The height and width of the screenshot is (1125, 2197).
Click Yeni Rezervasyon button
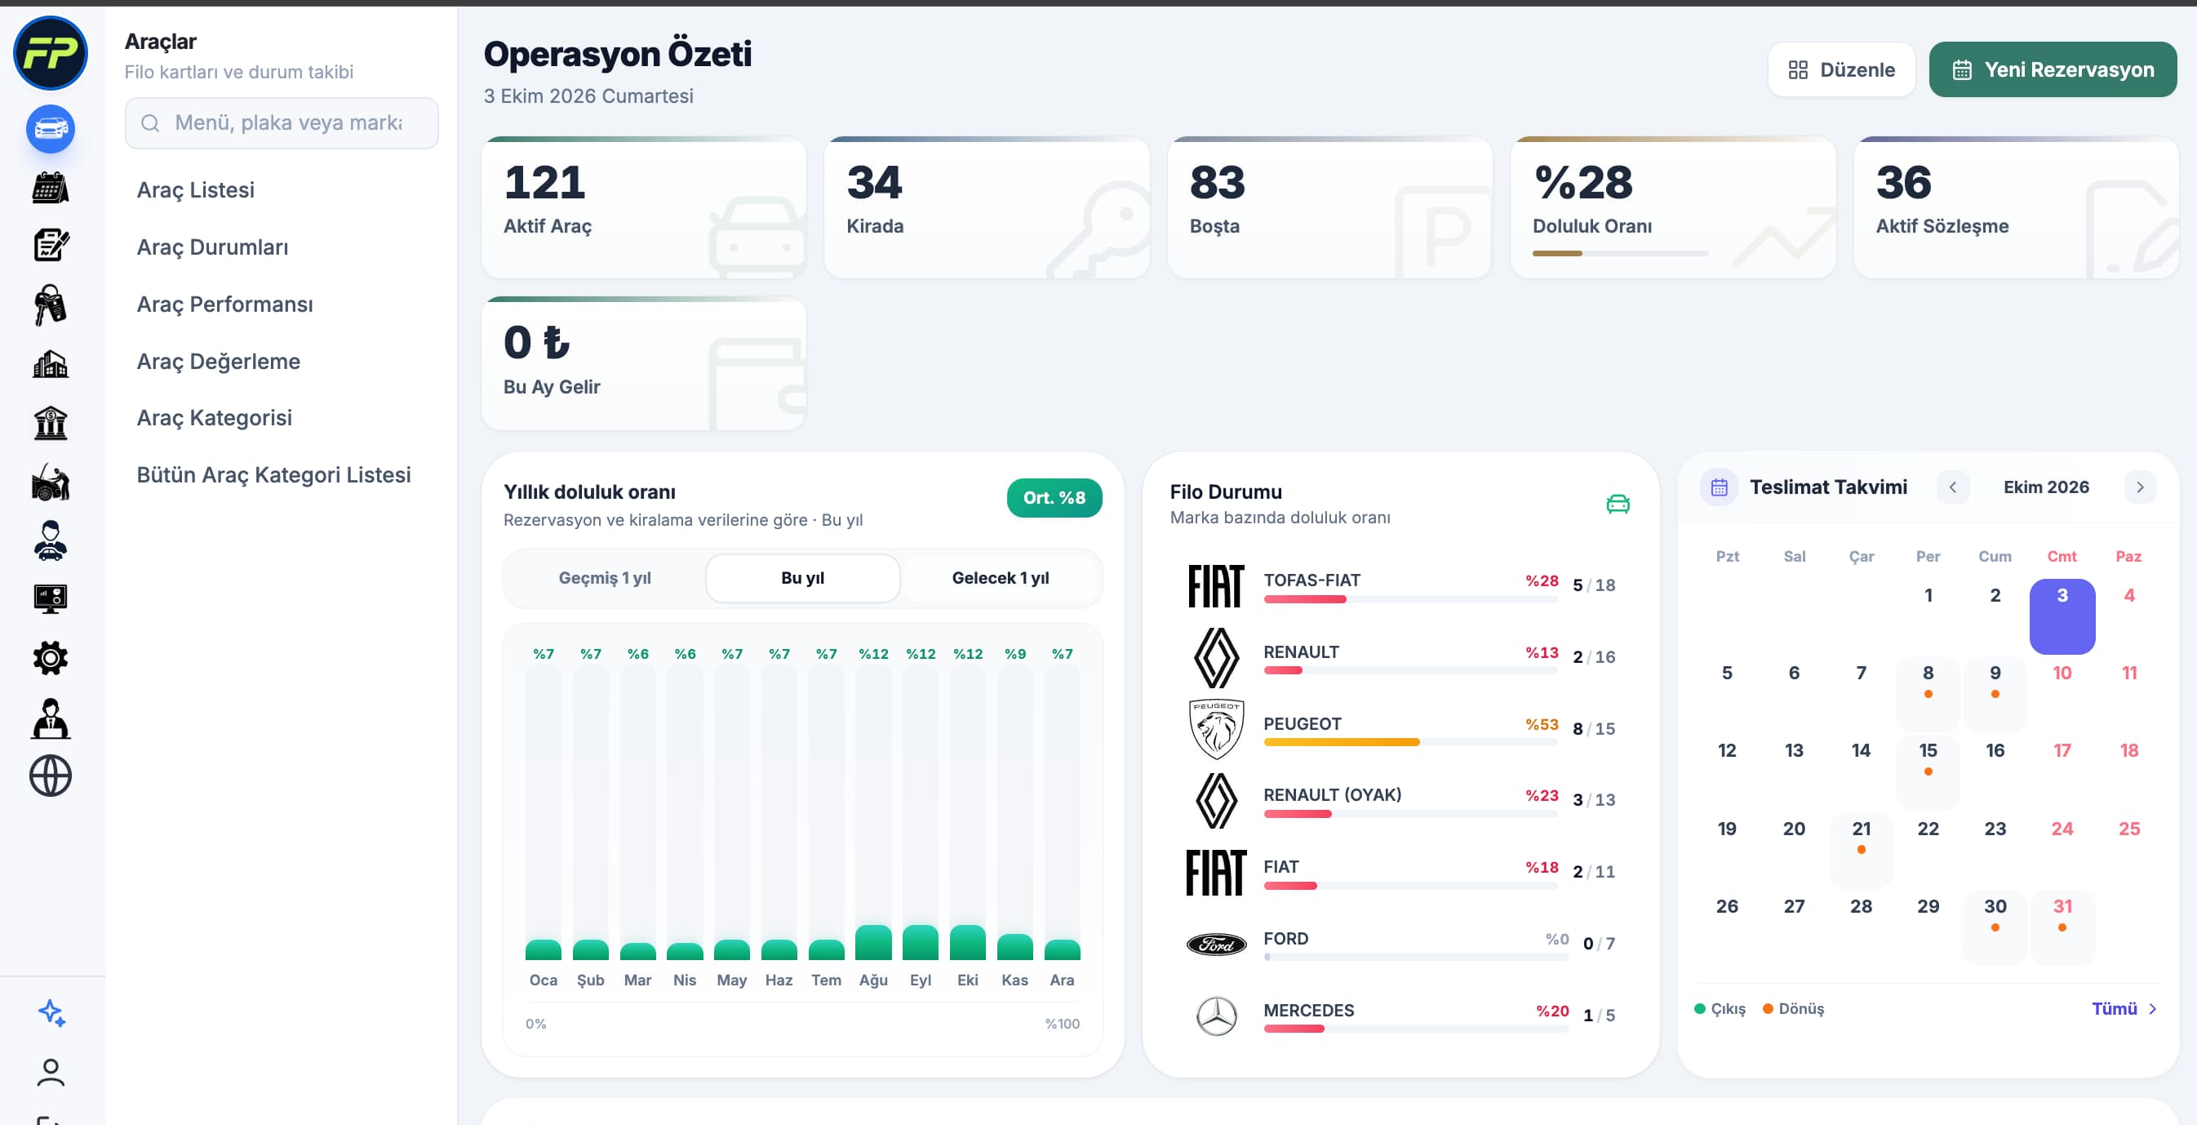tap(2053, 69)
